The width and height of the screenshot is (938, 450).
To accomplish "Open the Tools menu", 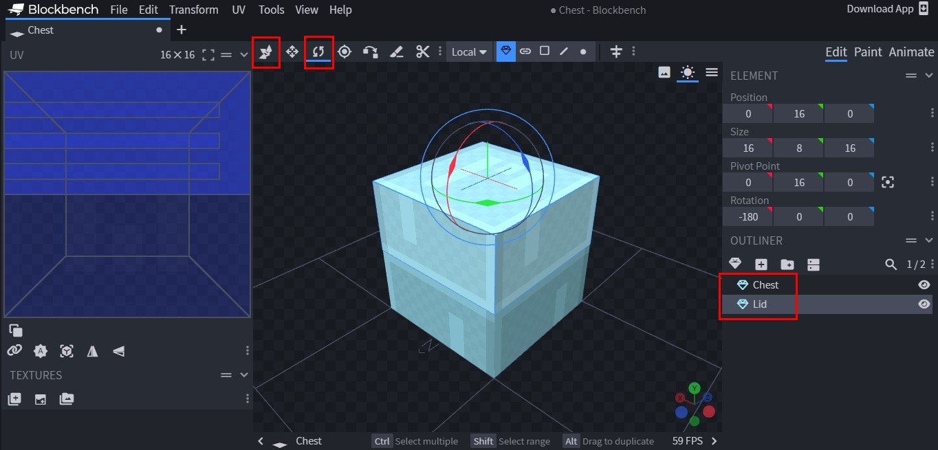I will click(x=272, y=10).
